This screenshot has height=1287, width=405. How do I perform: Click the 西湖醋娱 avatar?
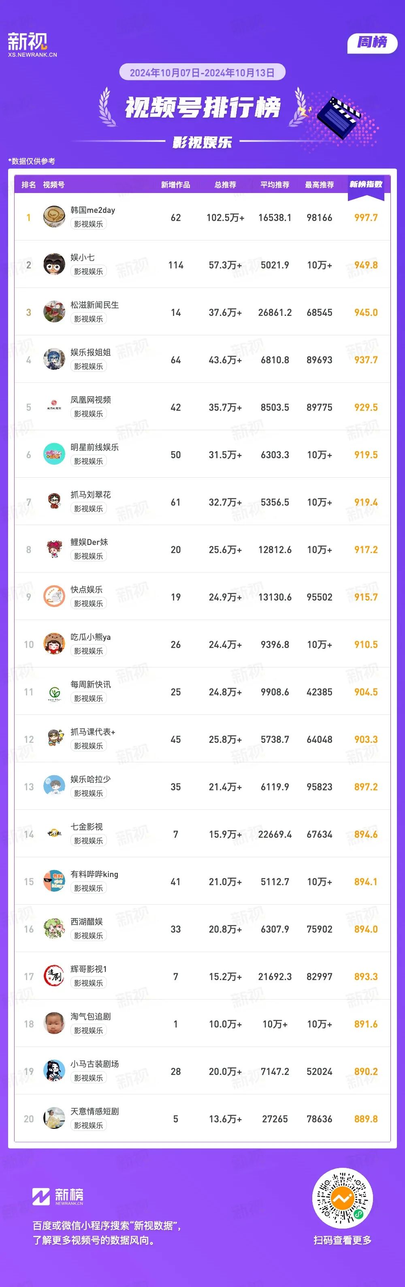point(54,929)
